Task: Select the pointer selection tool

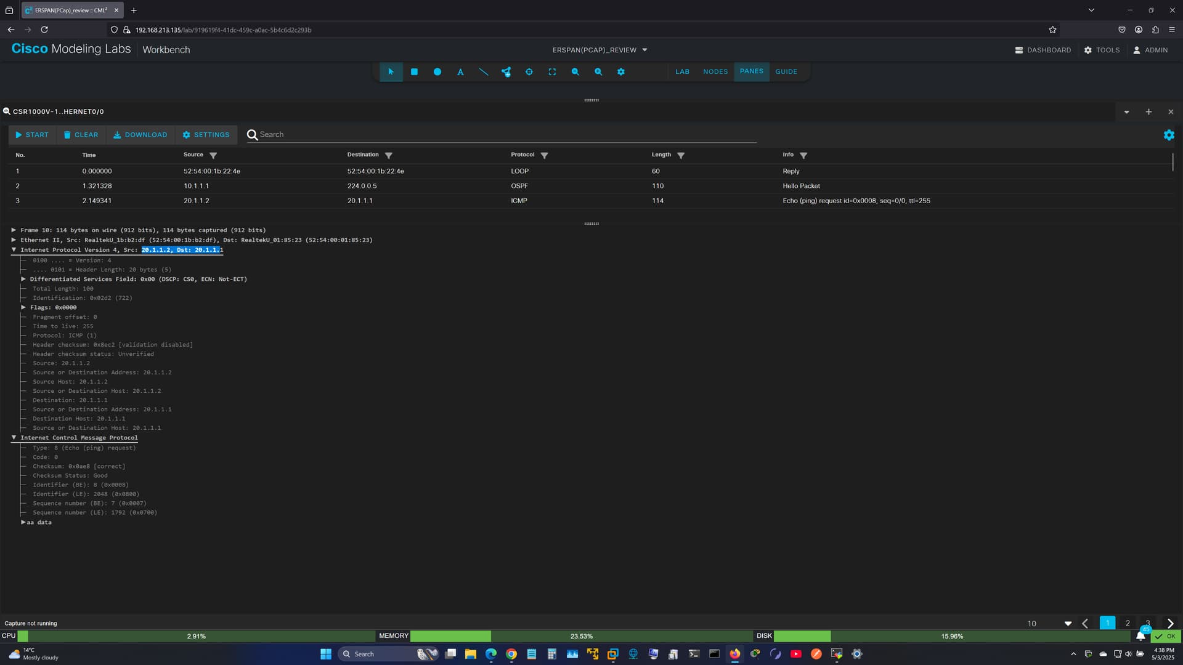Action: [x=391, y=71]
